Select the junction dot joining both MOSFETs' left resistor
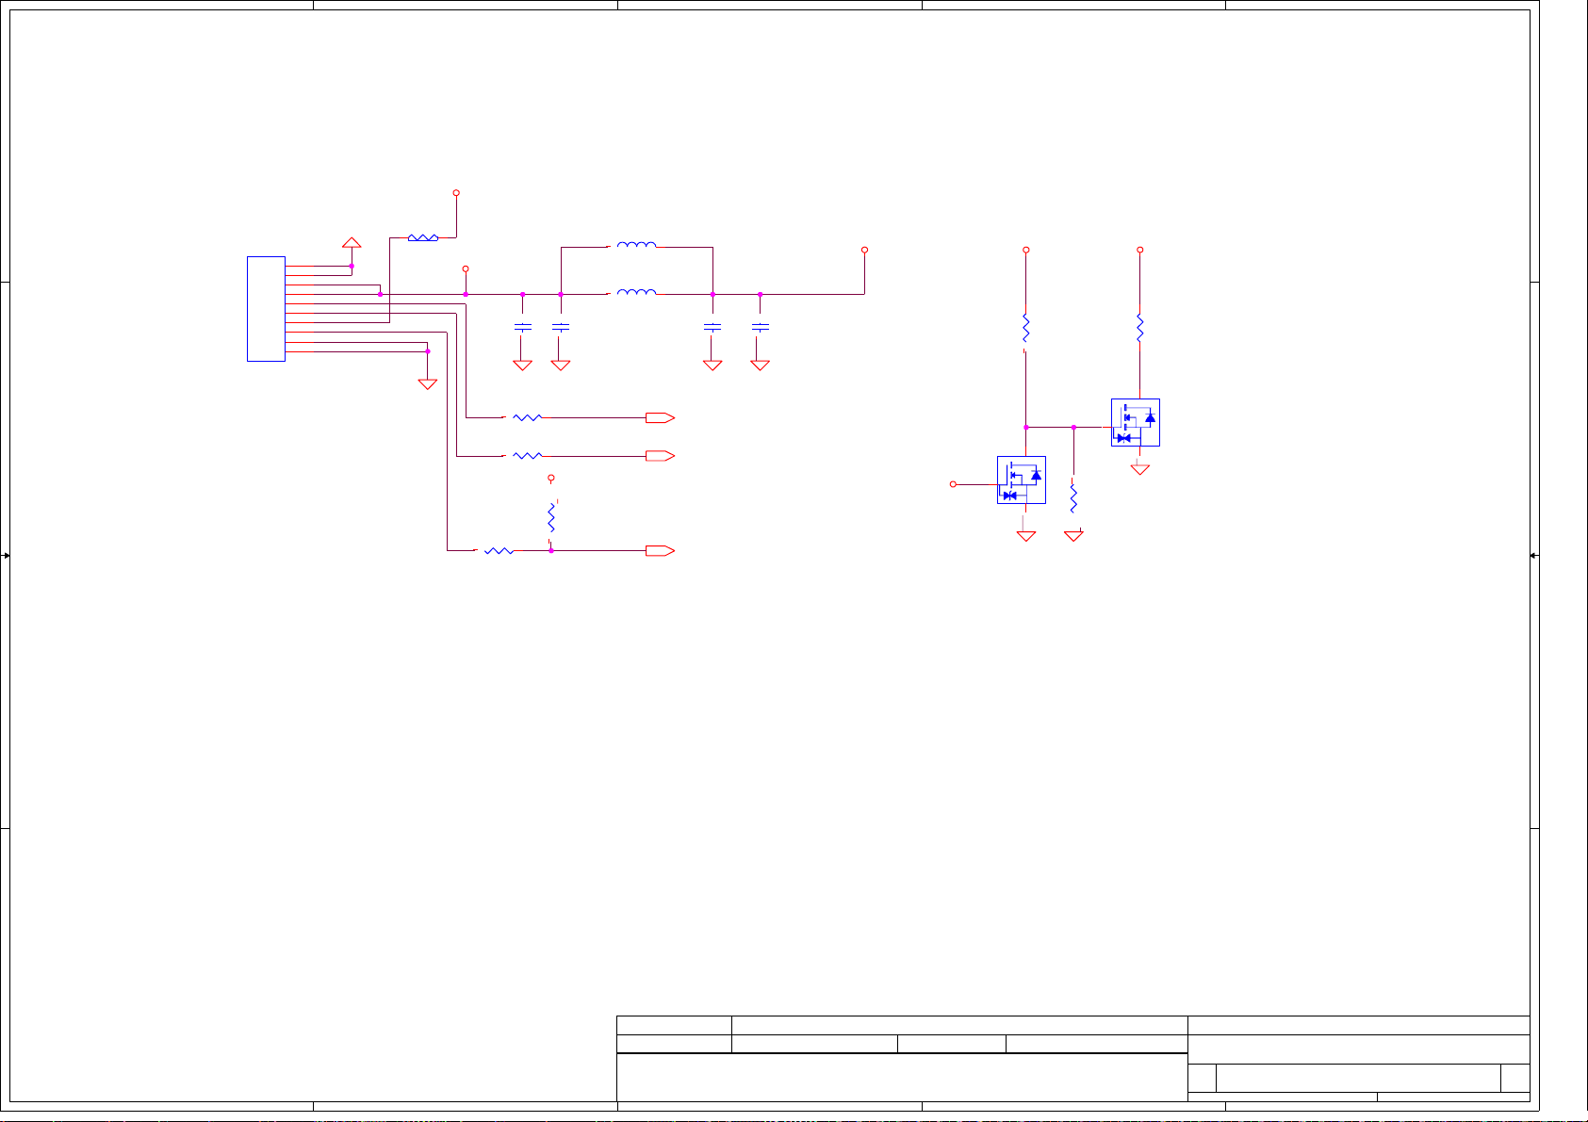This screenshot has height=1122, width=1588. coord(1026,427)
